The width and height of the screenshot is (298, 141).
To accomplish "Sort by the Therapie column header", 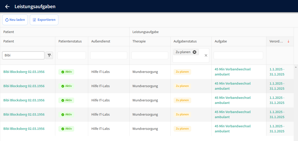I will coord(139,41).
